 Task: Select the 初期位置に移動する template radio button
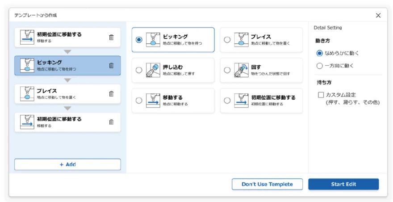click(227, 101)
